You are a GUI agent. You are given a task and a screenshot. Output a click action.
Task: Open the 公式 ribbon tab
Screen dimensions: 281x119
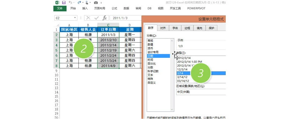click(x=114, y=8)
